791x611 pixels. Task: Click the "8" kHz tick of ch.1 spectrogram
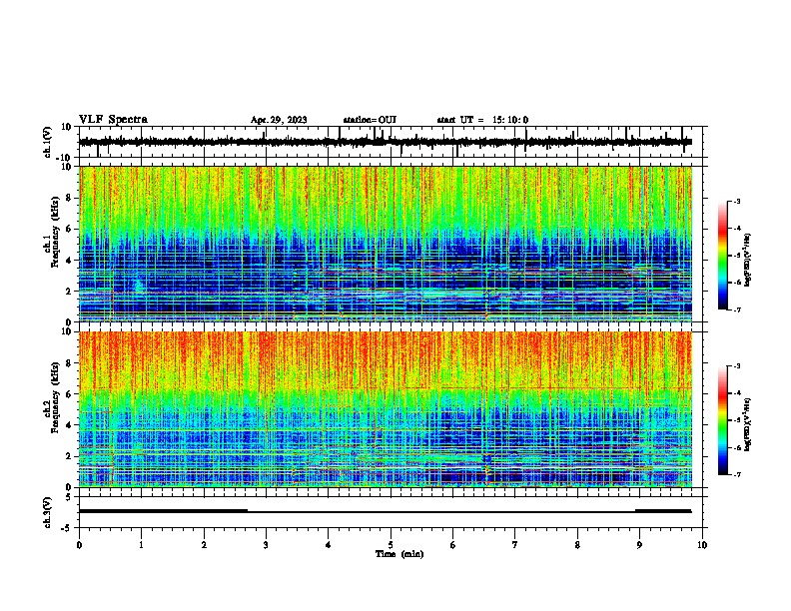(69, 198)
